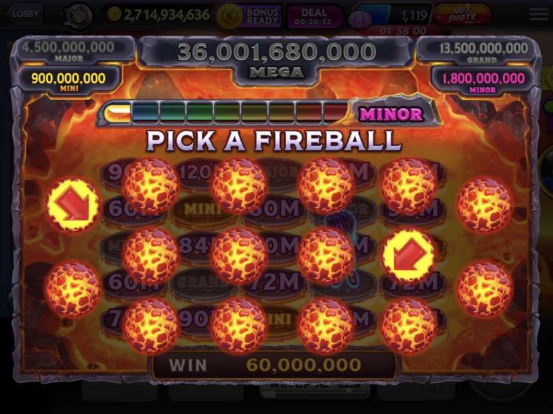553x414 pixels.
Task: Tap the Bonus Ready coin icon
Action: pos(229,17)
